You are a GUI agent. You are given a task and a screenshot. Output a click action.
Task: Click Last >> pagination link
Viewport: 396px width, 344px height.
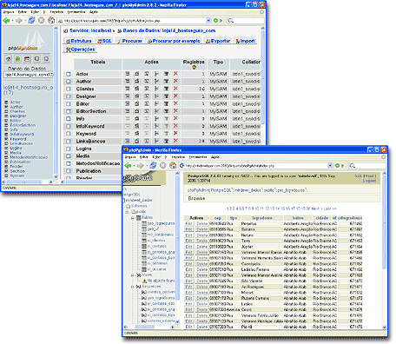pos(330,208)
